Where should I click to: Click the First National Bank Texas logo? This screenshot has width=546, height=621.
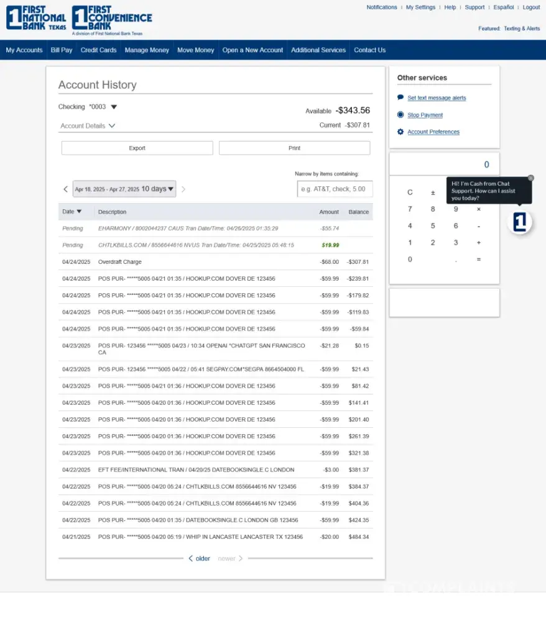pyautogui.click(x=36, y=19)
